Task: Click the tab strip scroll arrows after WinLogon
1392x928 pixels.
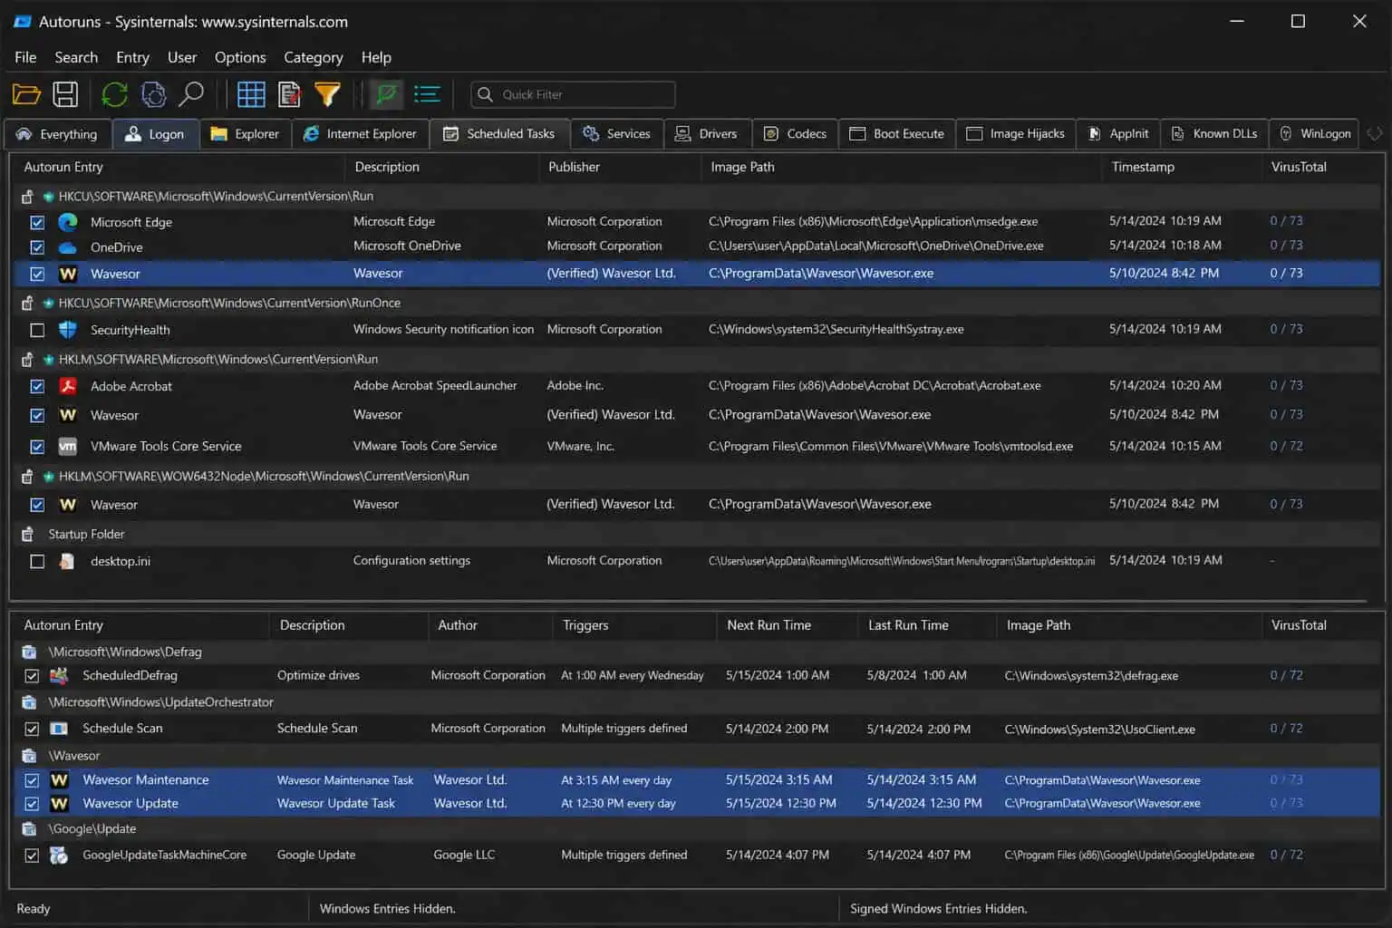Action: [1375, 133]
